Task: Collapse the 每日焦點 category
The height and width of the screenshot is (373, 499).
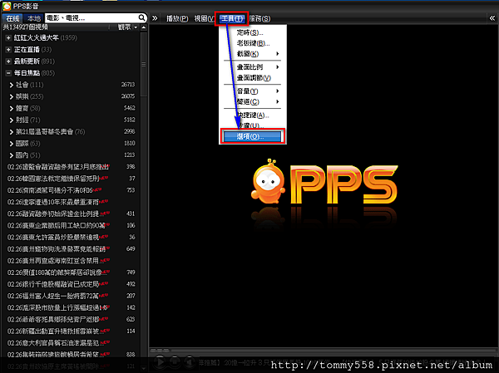Action: (x=8, y=73)
